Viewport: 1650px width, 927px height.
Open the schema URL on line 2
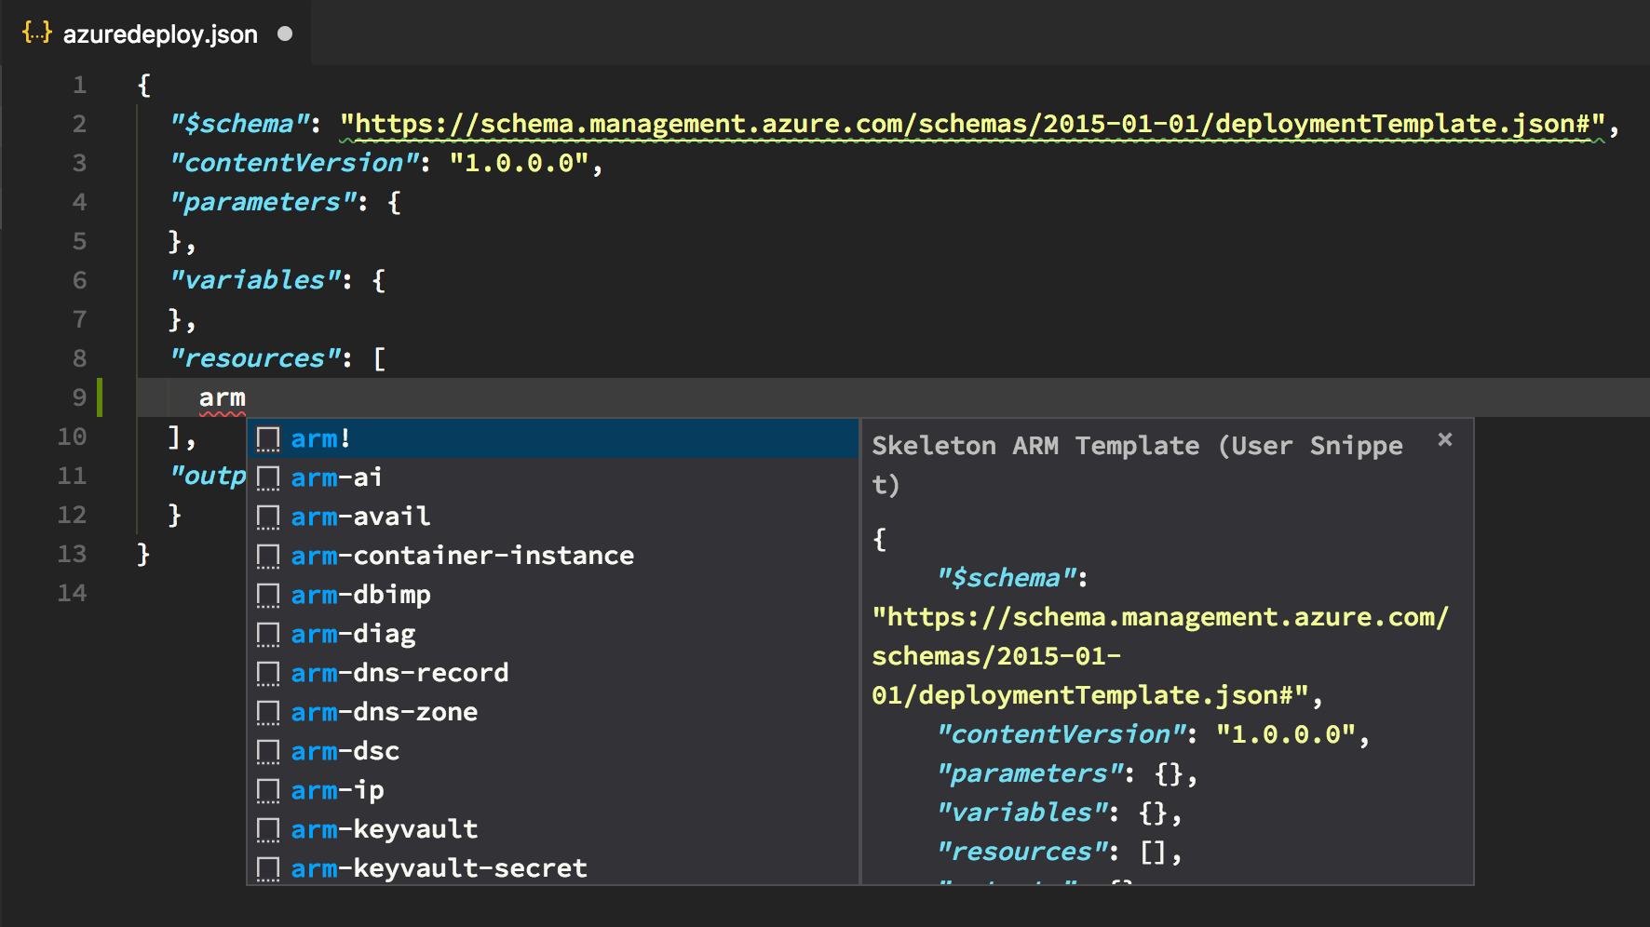972,124
